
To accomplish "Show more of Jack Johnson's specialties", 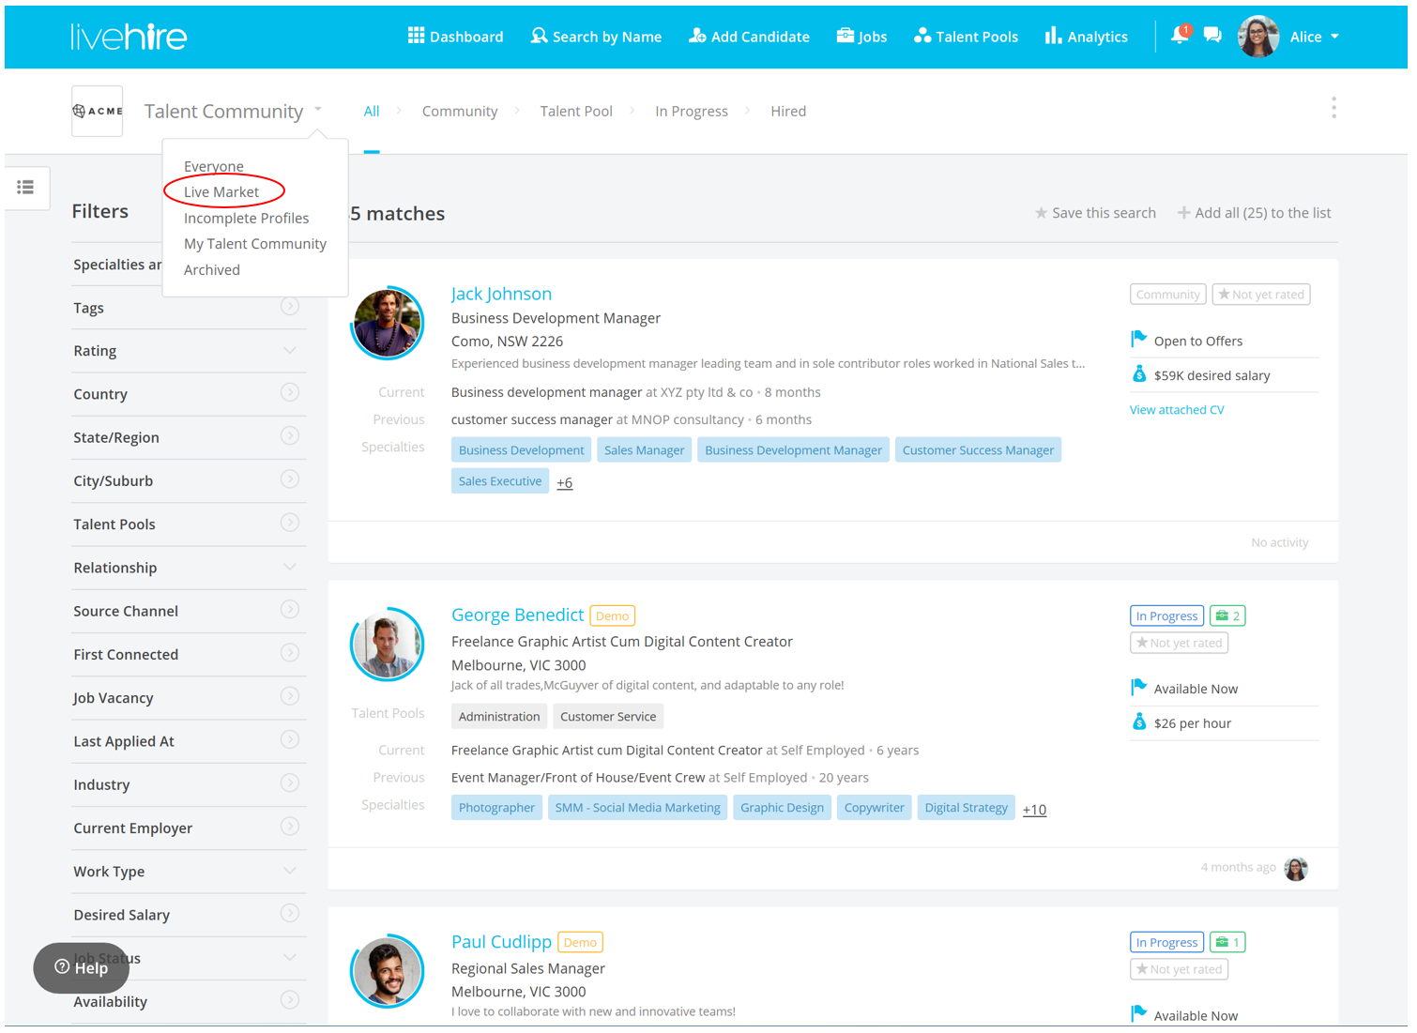I will (x=564, y=483).
